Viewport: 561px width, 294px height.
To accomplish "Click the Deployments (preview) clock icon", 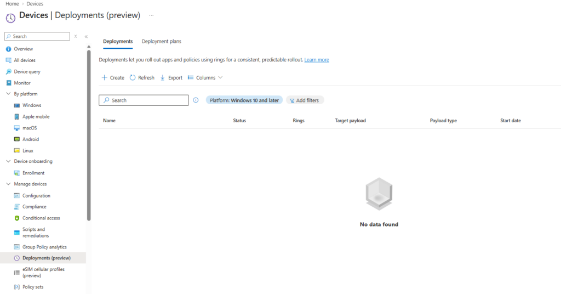I will (17, 258).
